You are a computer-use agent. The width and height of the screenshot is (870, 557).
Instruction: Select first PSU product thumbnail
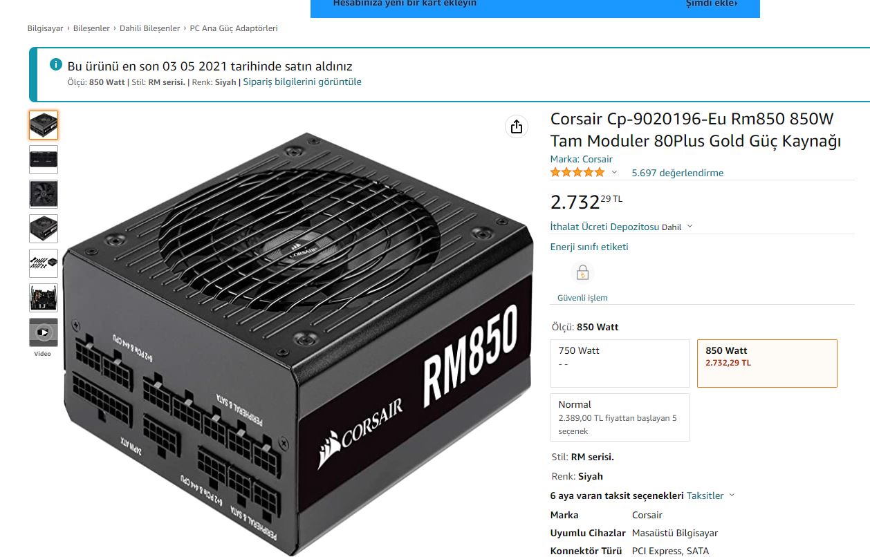point(44,125)
